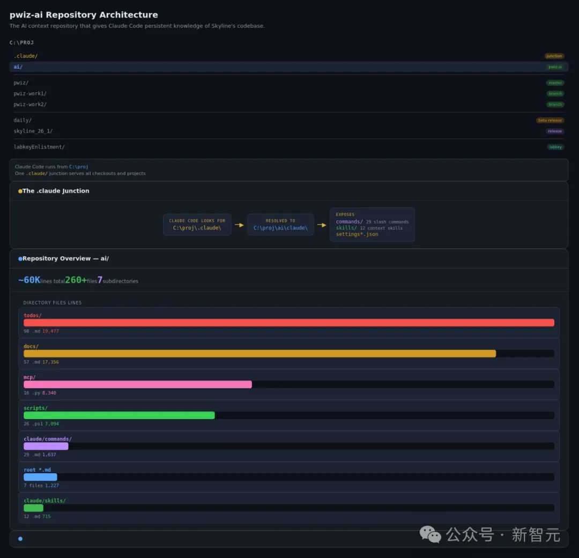Click the blue dot beside Repository Overview
Viewport: 579px width, 558px height.
pyautogui.click(x=20, y=259)
